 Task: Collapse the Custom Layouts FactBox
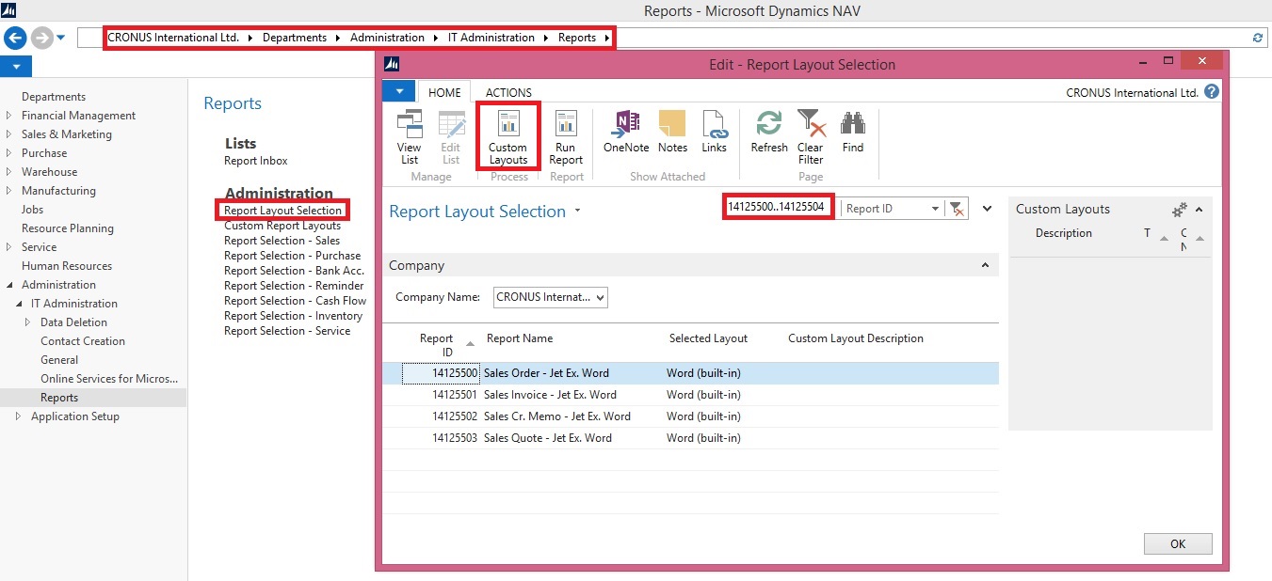[x=1197, y=209]
